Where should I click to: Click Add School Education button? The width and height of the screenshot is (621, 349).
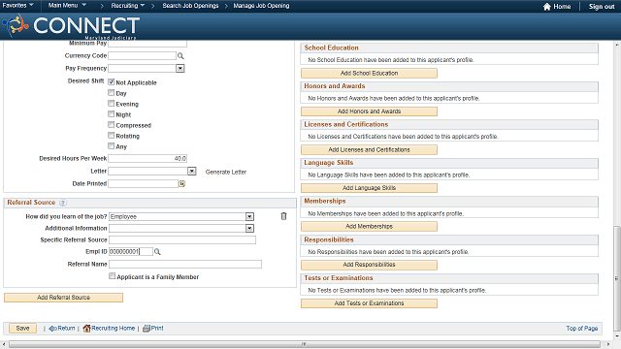[x=369, y=74]
